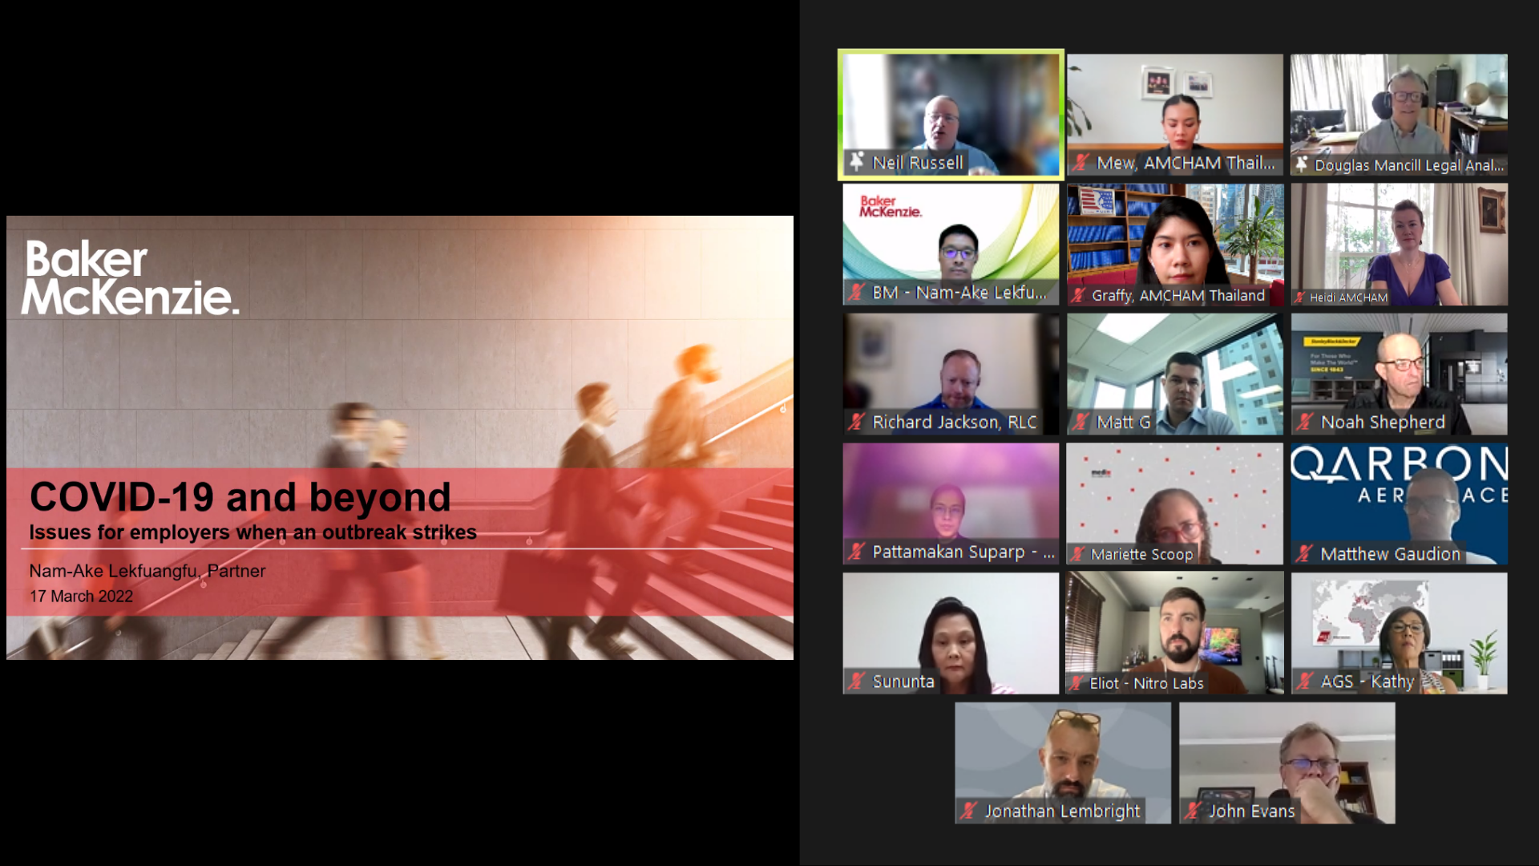The width and height of the screenshot is (1539, 866).
Task: Click the muted mic icon for Matt G
Action: (x=1081, y=422)
